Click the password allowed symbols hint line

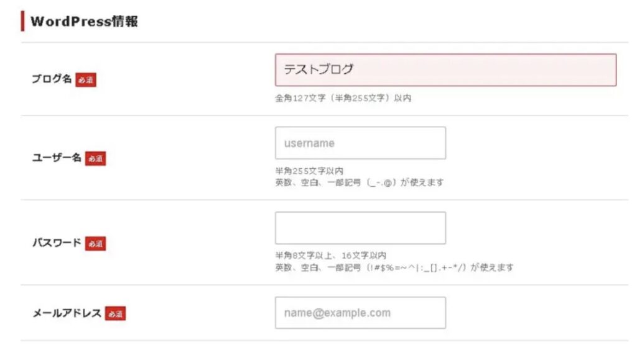click(x=394, y=267)
